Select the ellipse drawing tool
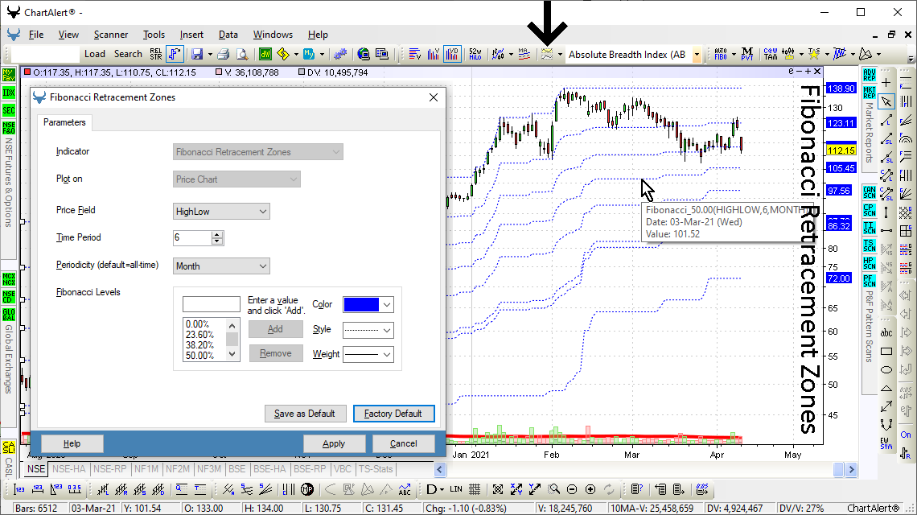Screen dimensions: 917x515 click(886, 369)
